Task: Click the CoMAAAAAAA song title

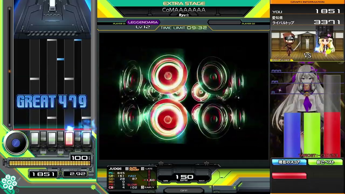Action: click(184, 10)
